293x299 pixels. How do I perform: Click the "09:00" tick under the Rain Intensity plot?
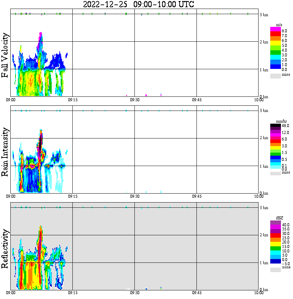[x=10, y=196]
